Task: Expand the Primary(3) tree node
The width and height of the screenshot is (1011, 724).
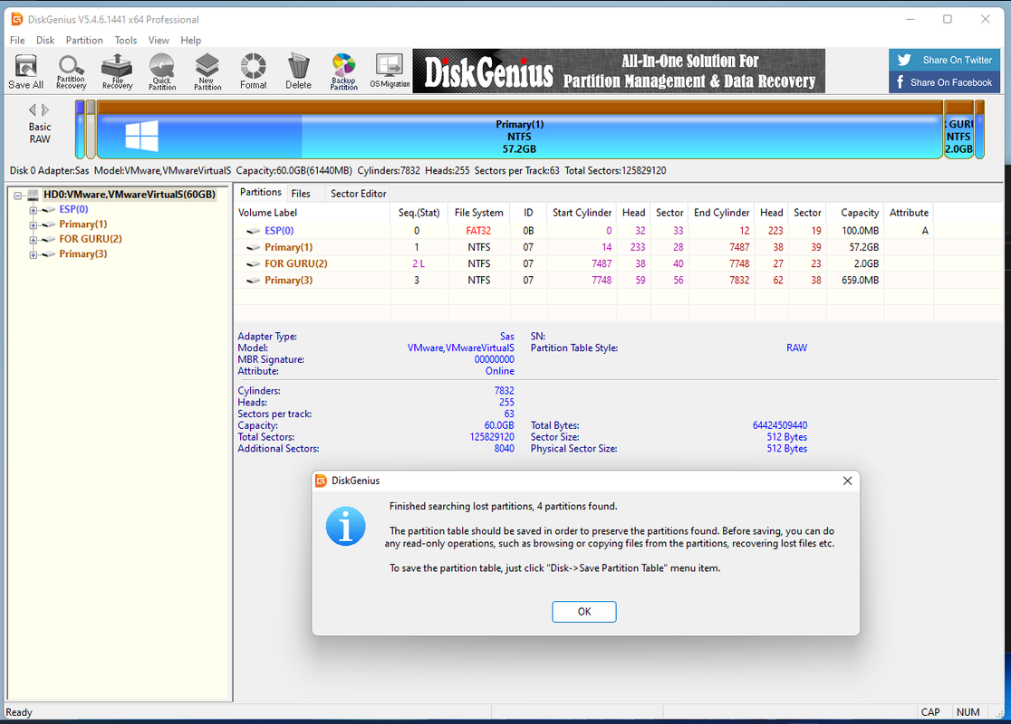Action: pos(33,254)
